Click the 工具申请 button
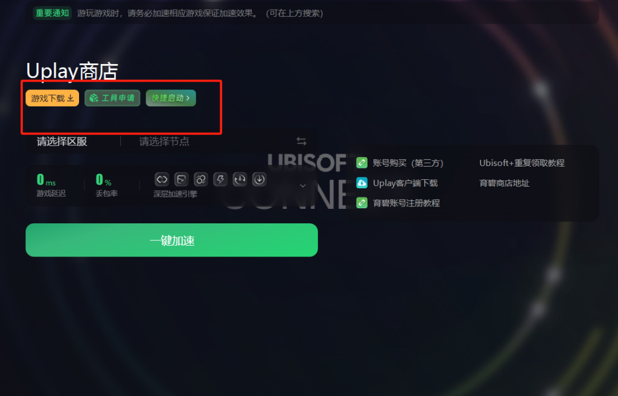The image size is (618, 396). click(112, 98)
